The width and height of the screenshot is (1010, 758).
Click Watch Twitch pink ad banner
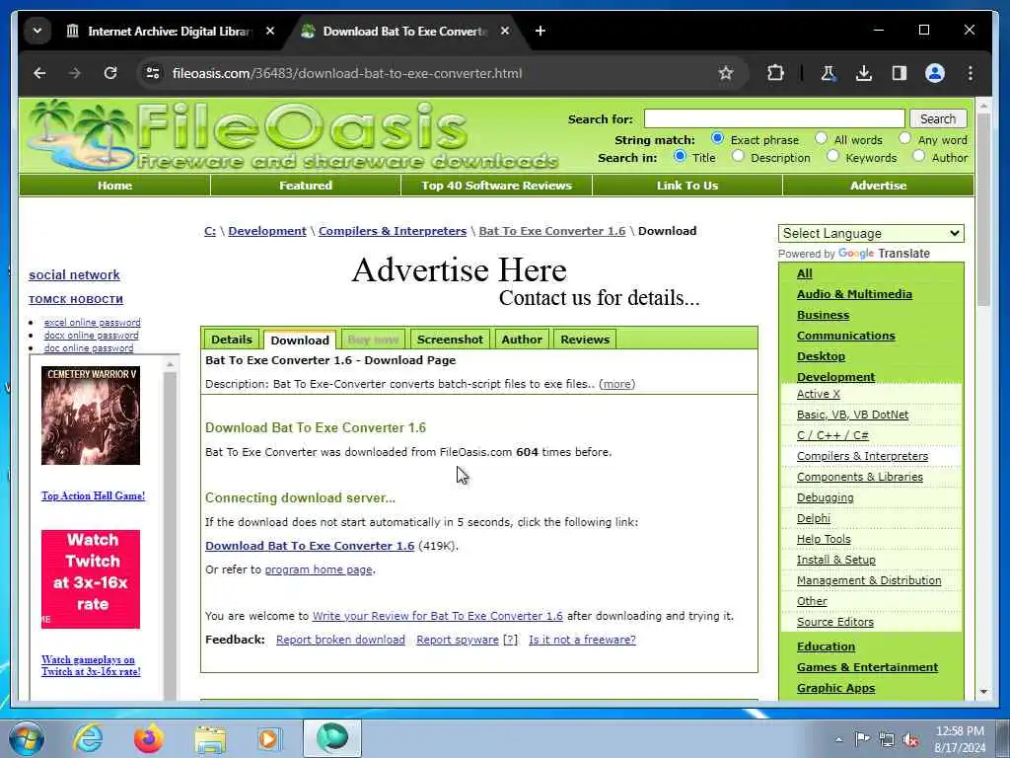(x=91, y=578)
